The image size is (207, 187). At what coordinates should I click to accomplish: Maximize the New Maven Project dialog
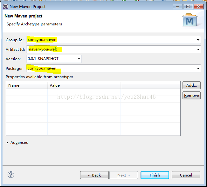coord(188,7)
